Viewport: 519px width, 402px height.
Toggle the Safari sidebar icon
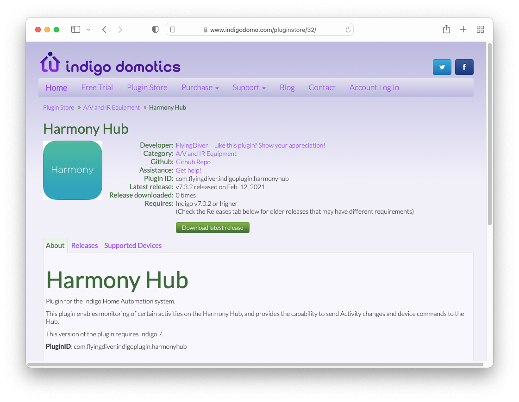tap(76, 30)
